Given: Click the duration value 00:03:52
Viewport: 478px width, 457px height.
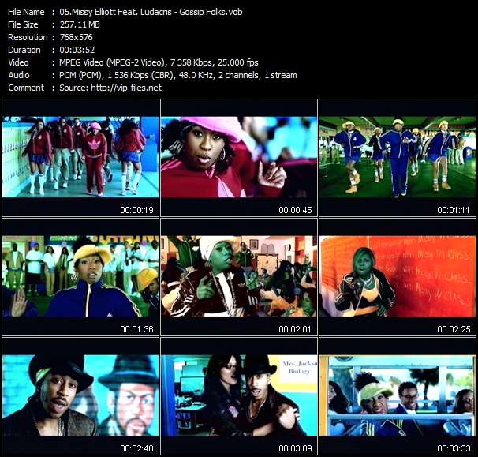Looking at the screenshot, I should 77,50.
